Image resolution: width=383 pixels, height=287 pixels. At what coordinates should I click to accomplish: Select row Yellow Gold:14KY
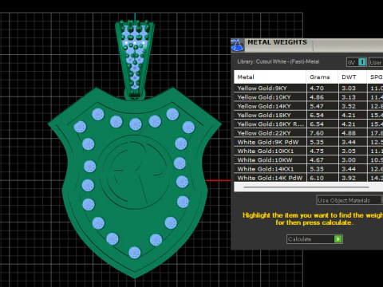(x=309, y=106)
